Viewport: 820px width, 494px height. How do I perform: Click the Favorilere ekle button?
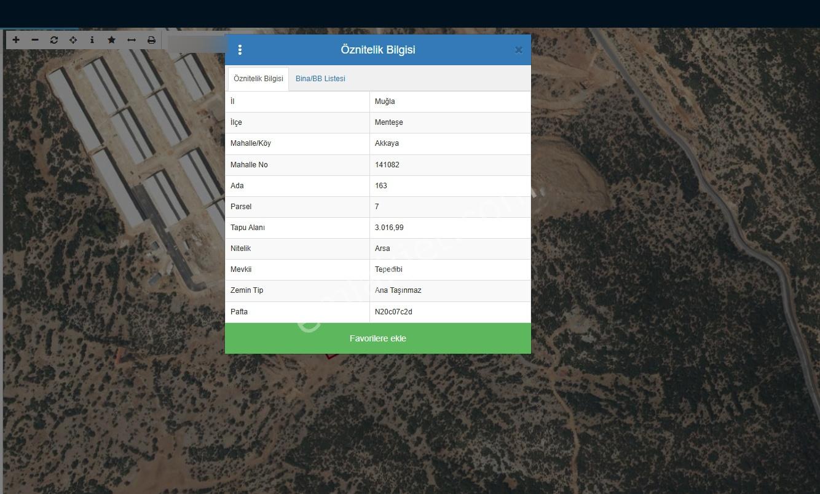(x=378, y=338)
